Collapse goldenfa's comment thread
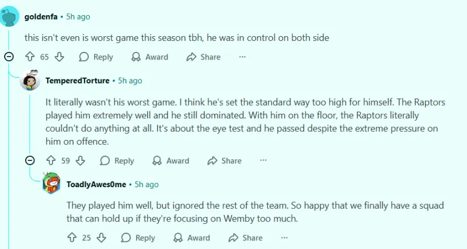This screenshot has height=249, width=467. pyautogui.click(x=9, y=57)
